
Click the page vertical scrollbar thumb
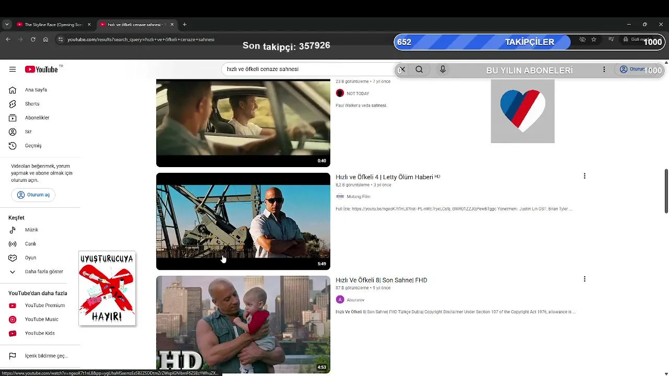(x=666, y=191)
